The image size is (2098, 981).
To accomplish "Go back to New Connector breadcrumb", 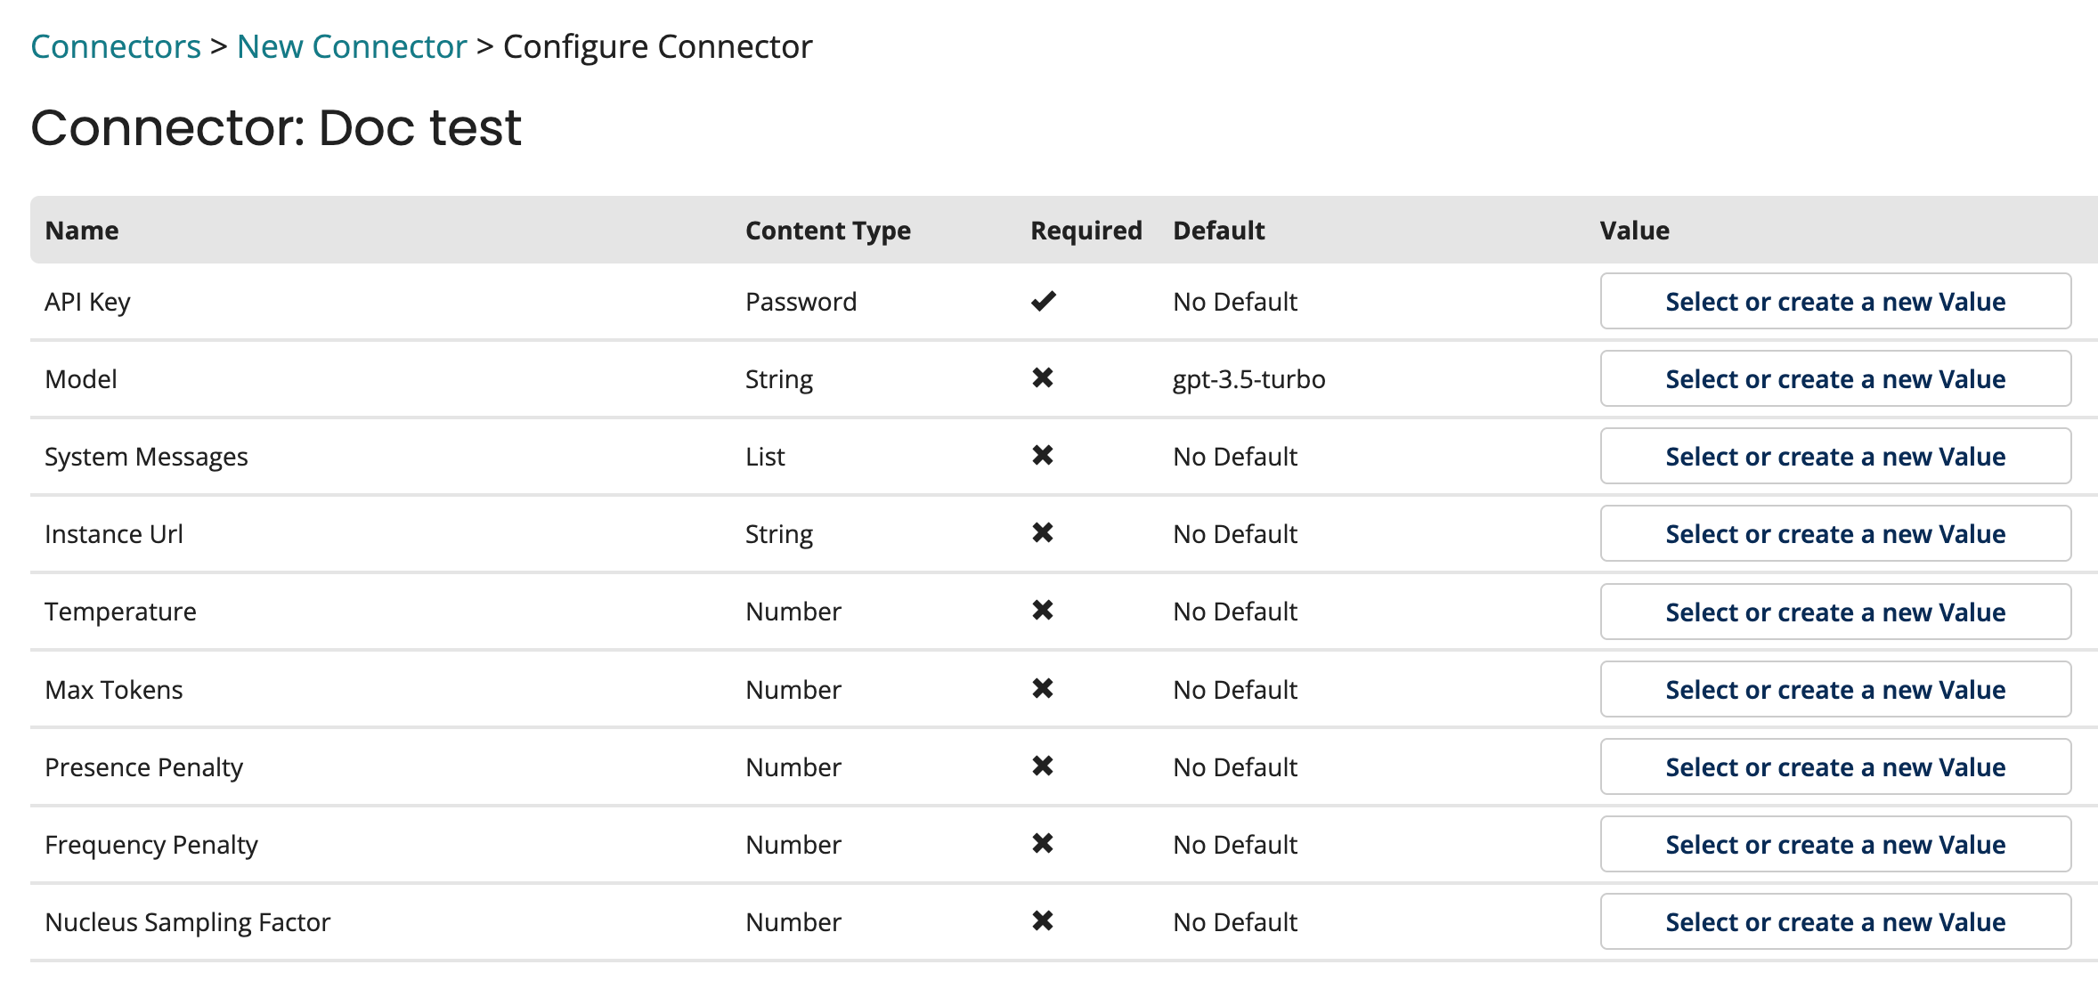I will click(352, 46).
